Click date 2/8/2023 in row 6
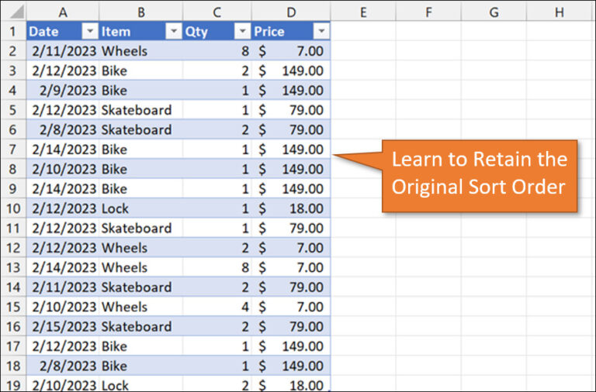Viewport: 596px width, 392px height. click(63, 130)
